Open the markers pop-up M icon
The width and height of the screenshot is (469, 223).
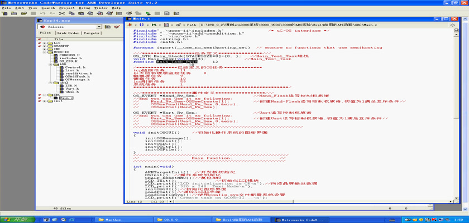pos(154,25)
